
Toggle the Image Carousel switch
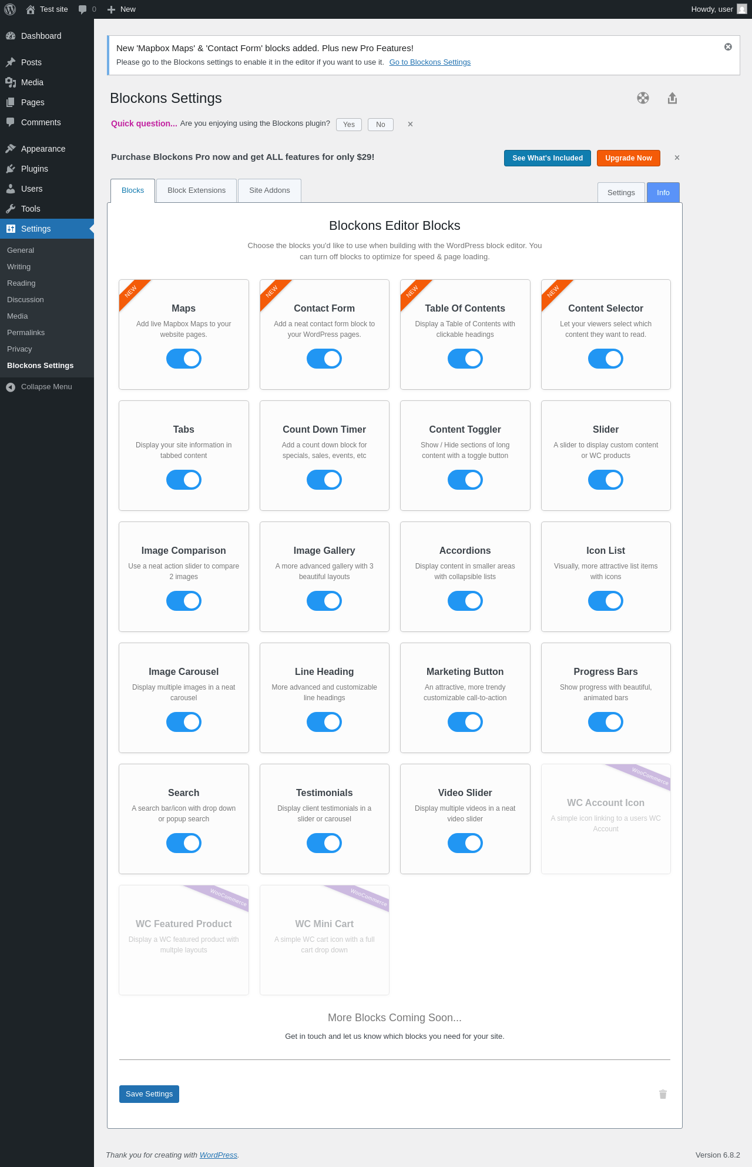click(184, 722)
